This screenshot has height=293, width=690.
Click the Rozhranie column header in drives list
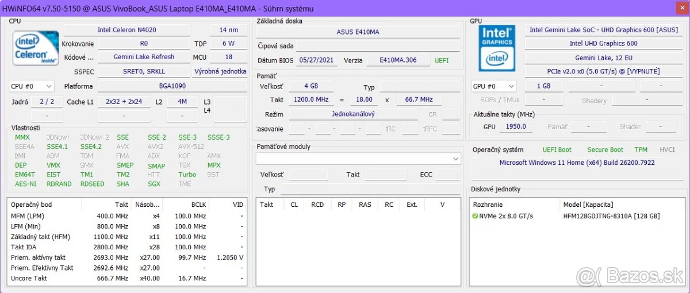pos(488,205)
